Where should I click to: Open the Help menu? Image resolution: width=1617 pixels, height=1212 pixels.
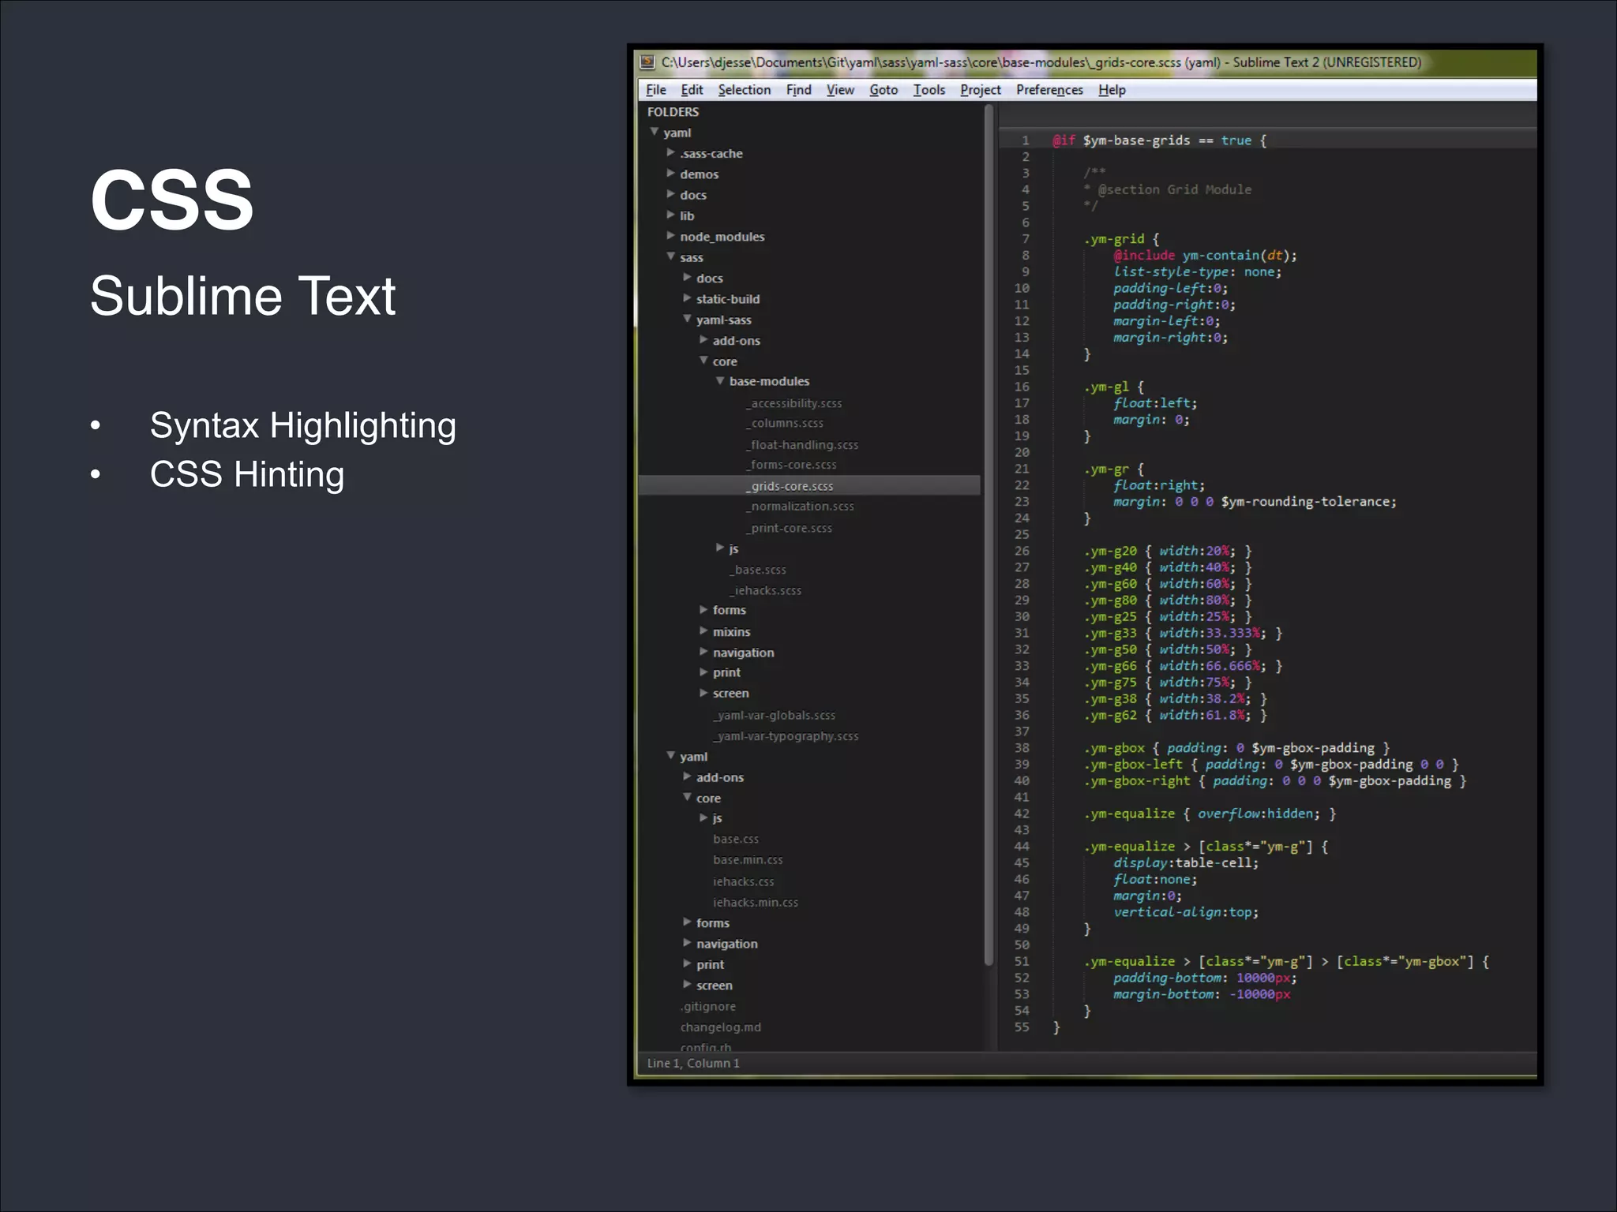click(1112, 90)
